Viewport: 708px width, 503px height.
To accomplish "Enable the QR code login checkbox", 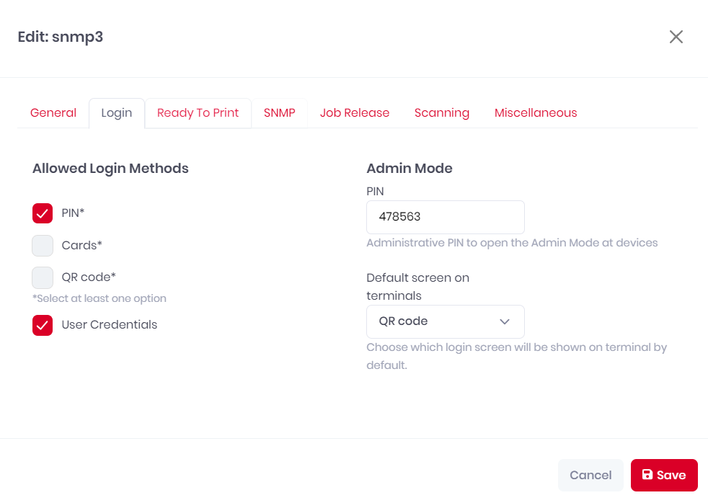I will (43, 277).
